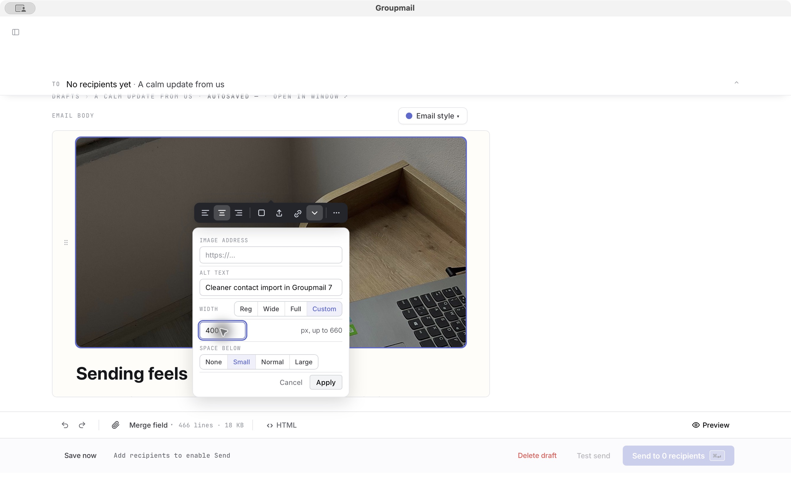Align image center in floating toolbar
Screen dimensions: 791x501
coord(222,213)
